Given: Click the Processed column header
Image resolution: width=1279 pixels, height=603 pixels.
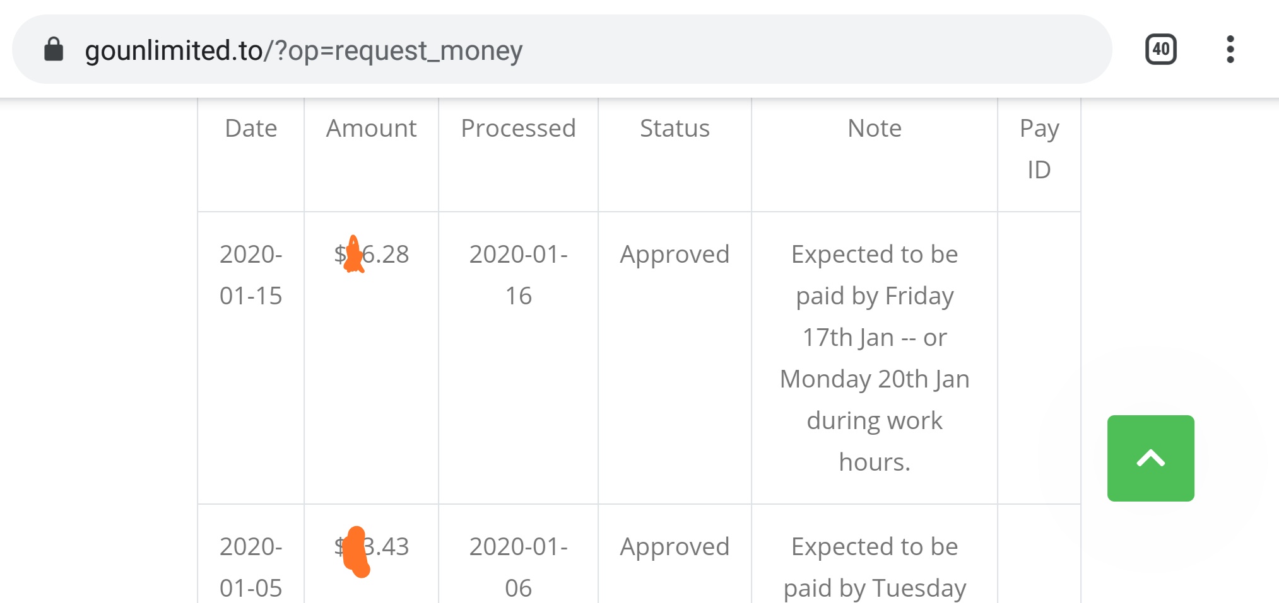Looking at the screenshot, I should (518, 129).
